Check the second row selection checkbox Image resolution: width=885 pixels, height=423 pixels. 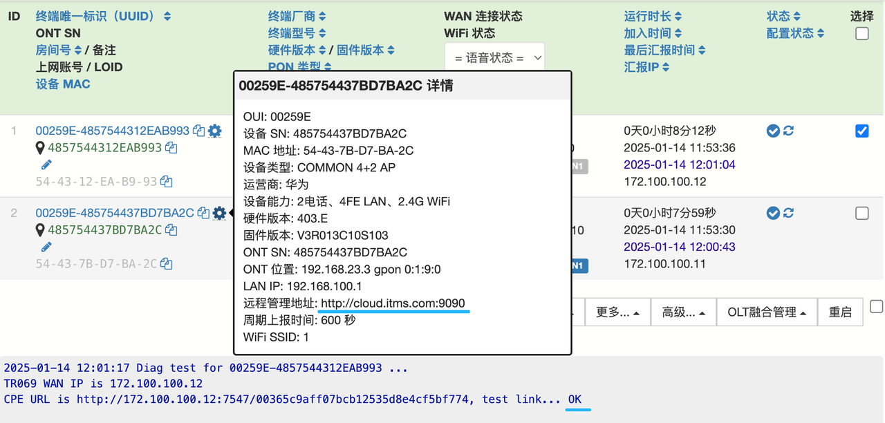pyautogui.click(x=861, y=213)
